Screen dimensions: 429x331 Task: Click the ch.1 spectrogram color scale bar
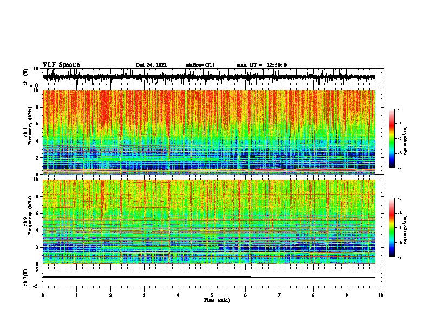pos(392,138)
